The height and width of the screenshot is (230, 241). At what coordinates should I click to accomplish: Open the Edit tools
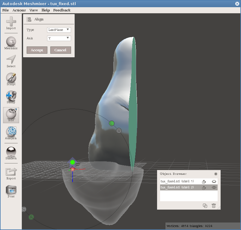tap(11, 115)
